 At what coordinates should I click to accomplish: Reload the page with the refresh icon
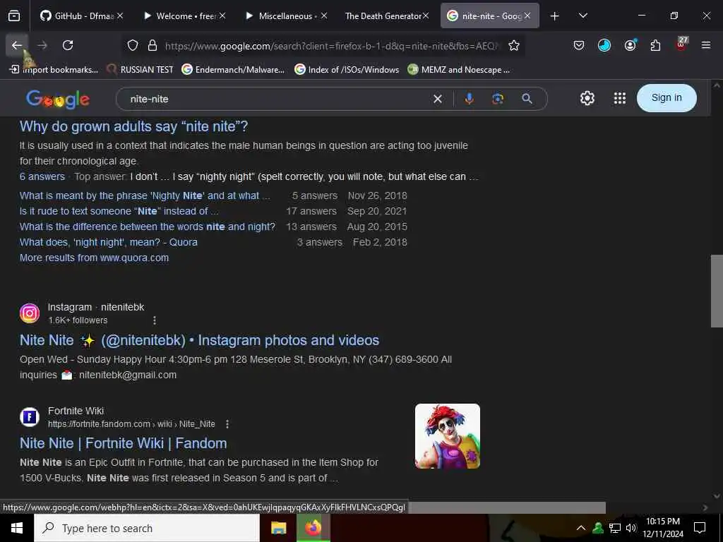click(68, 45)
